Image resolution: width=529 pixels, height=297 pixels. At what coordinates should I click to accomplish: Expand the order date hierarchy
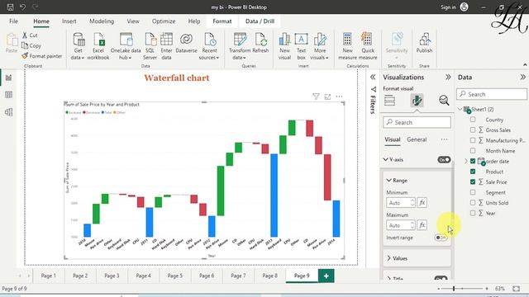[x=466, y=162]
